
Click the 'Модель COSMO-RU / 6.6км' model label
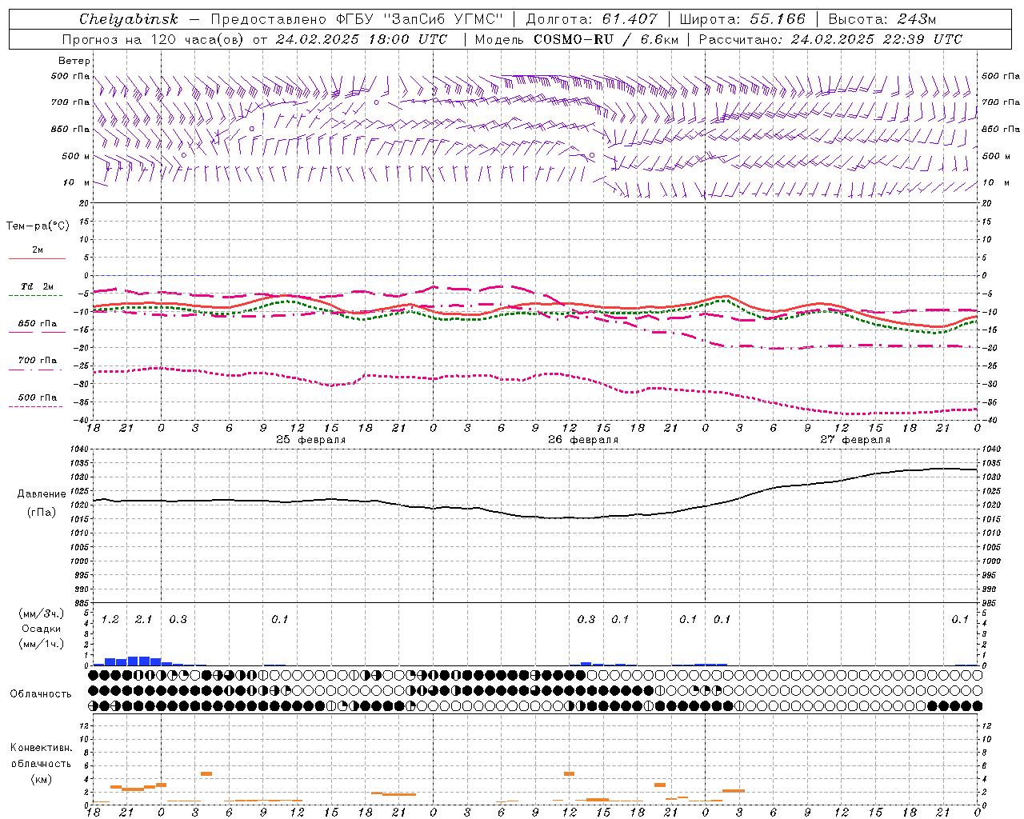pyautogui.click(x=576, y=39)
